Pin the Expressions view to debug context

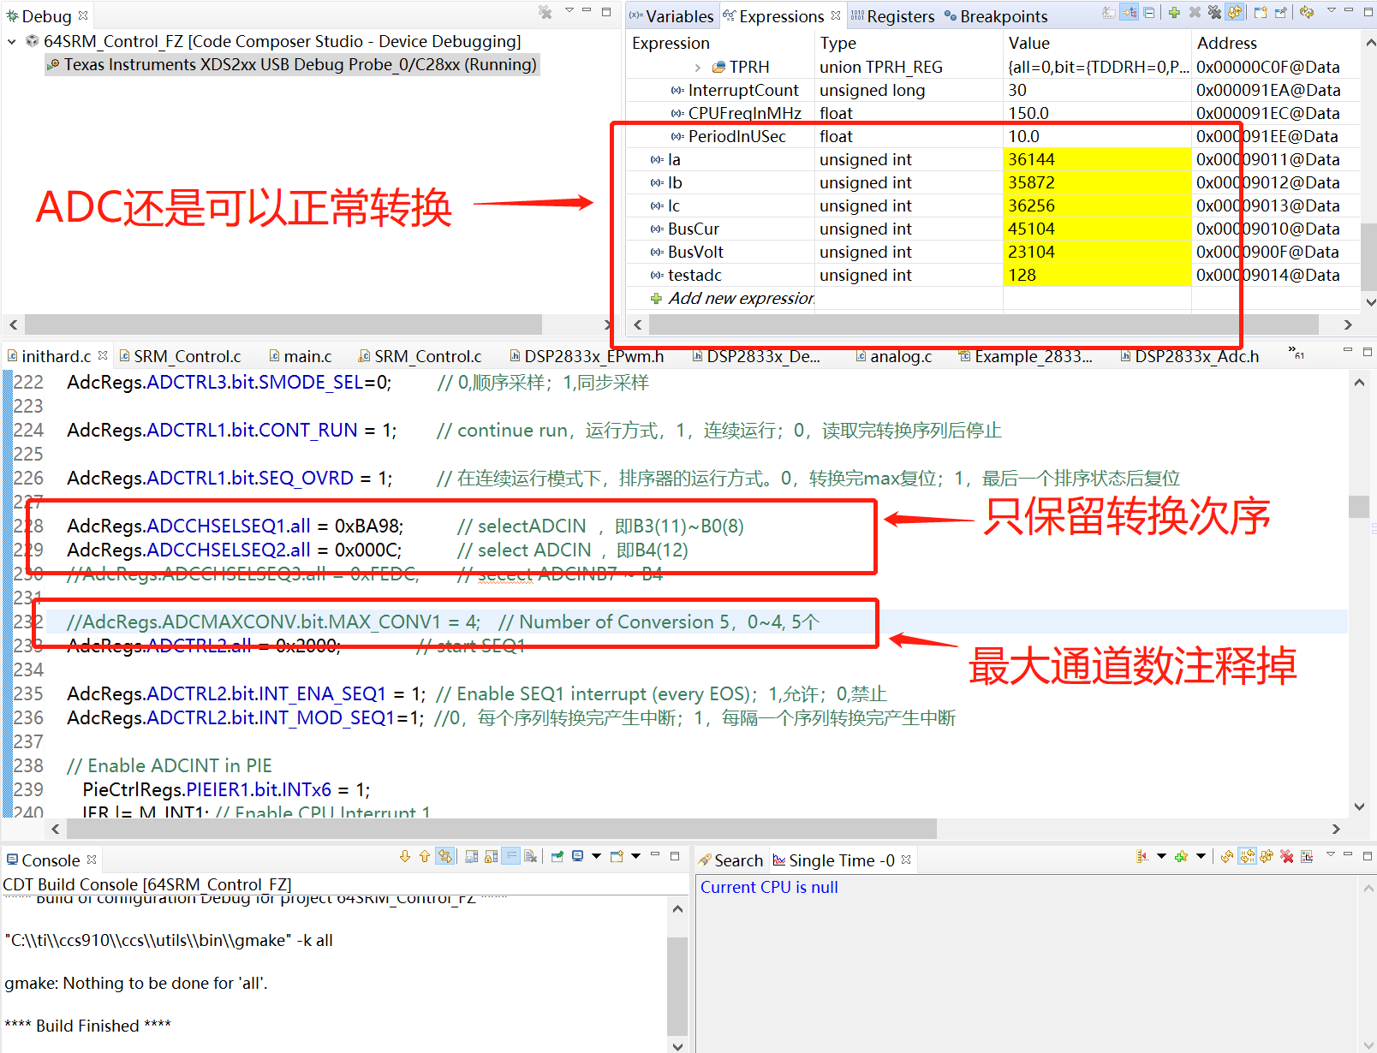click(x=1281, y=13)
